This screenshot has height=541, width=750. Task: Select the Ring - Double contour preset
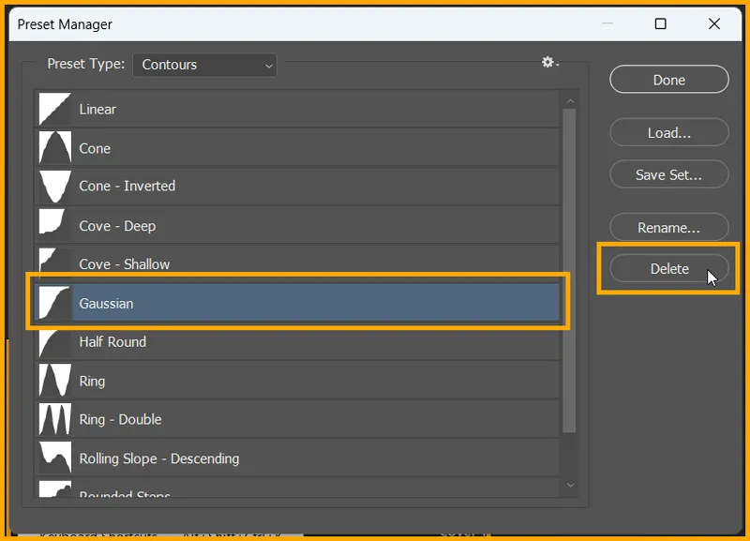click(x=53, y=418)
